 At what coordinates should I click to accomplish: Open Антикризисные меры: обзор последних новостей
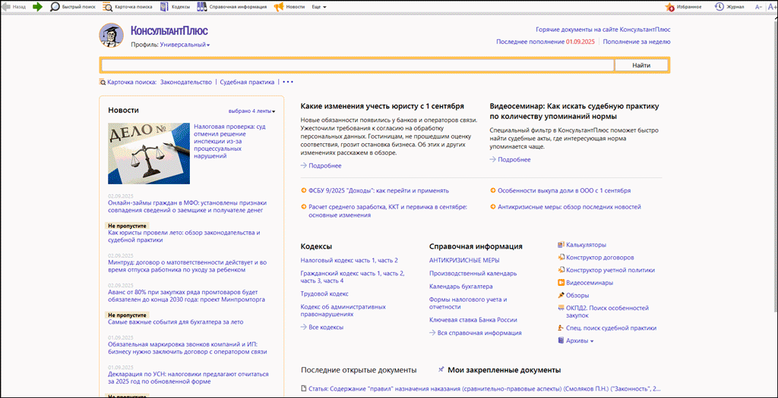point(569,206)
